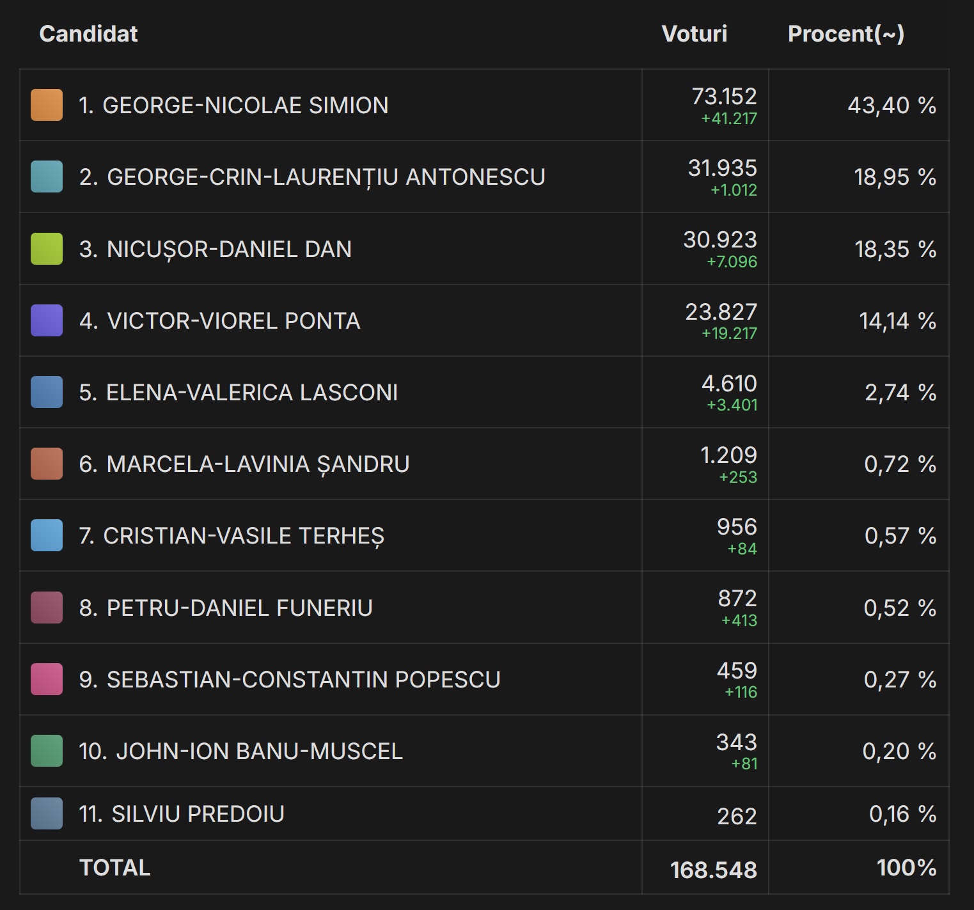The width and height of the screenshot is (974, 910).
Task: Click the lime green swatch for Nicușor-Daniel Dan
Action: (x=47, y=249)
